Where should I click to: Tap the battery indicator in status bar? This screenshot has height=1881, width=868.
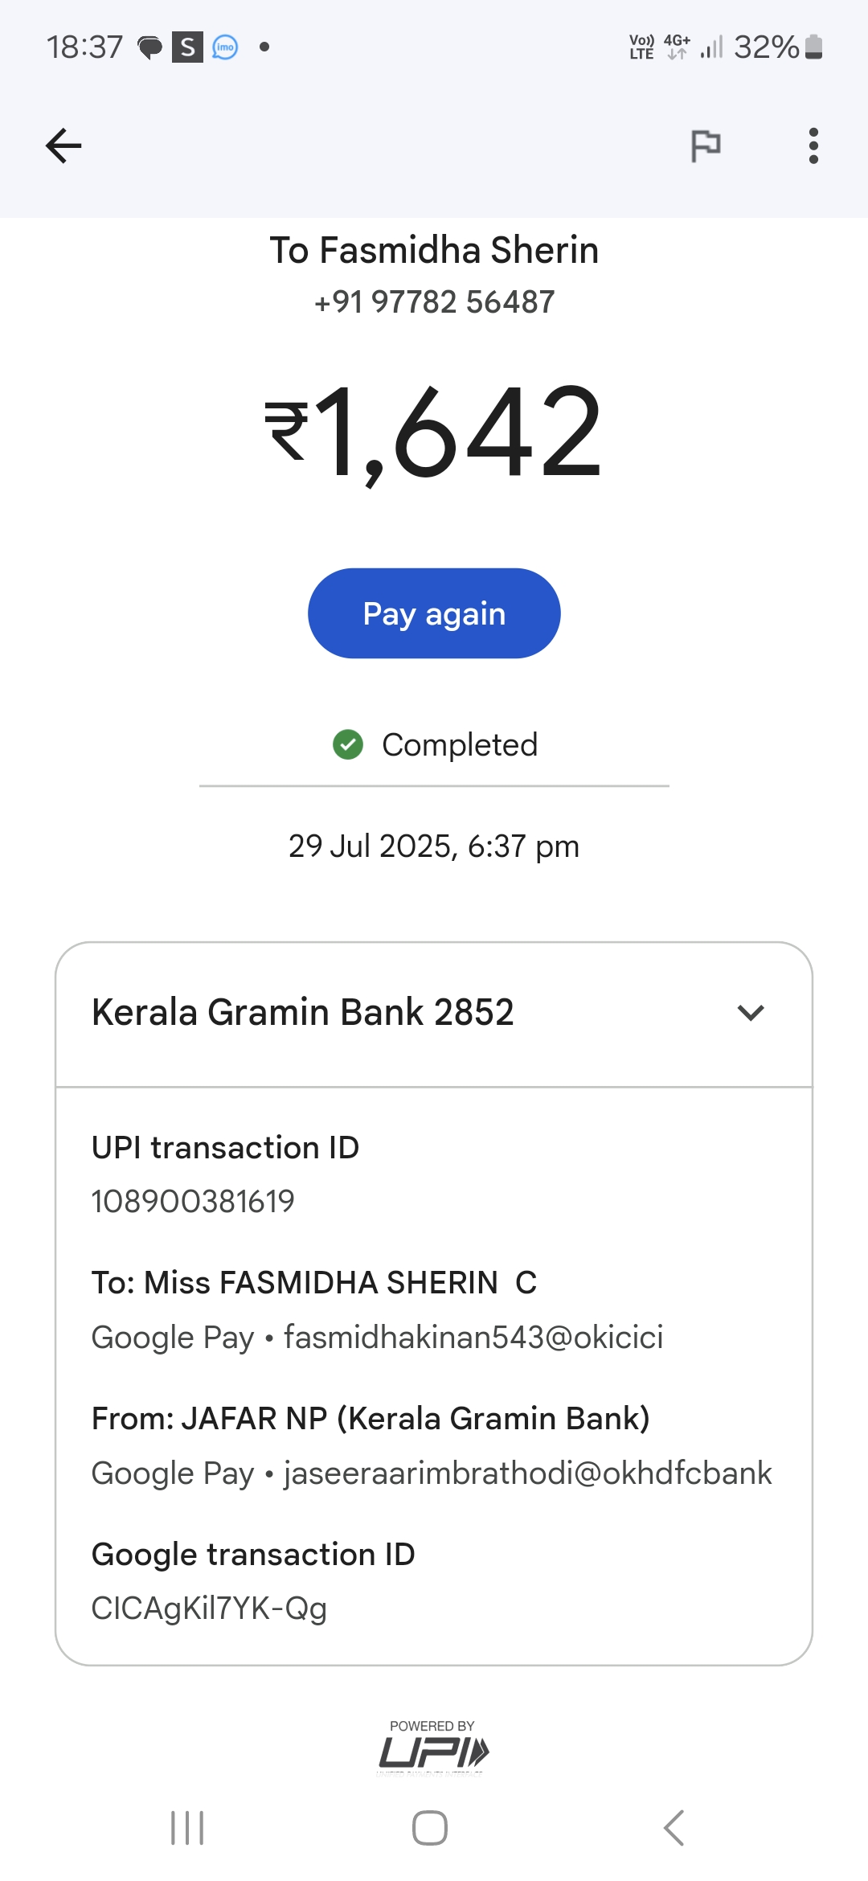click(x=813, y=47)
